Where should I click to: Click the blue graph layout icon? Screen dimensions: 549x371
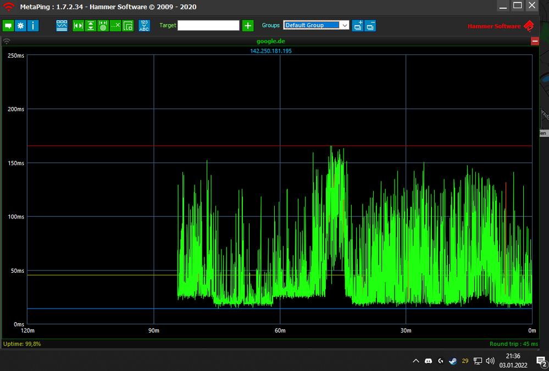(x=62, y=26)
